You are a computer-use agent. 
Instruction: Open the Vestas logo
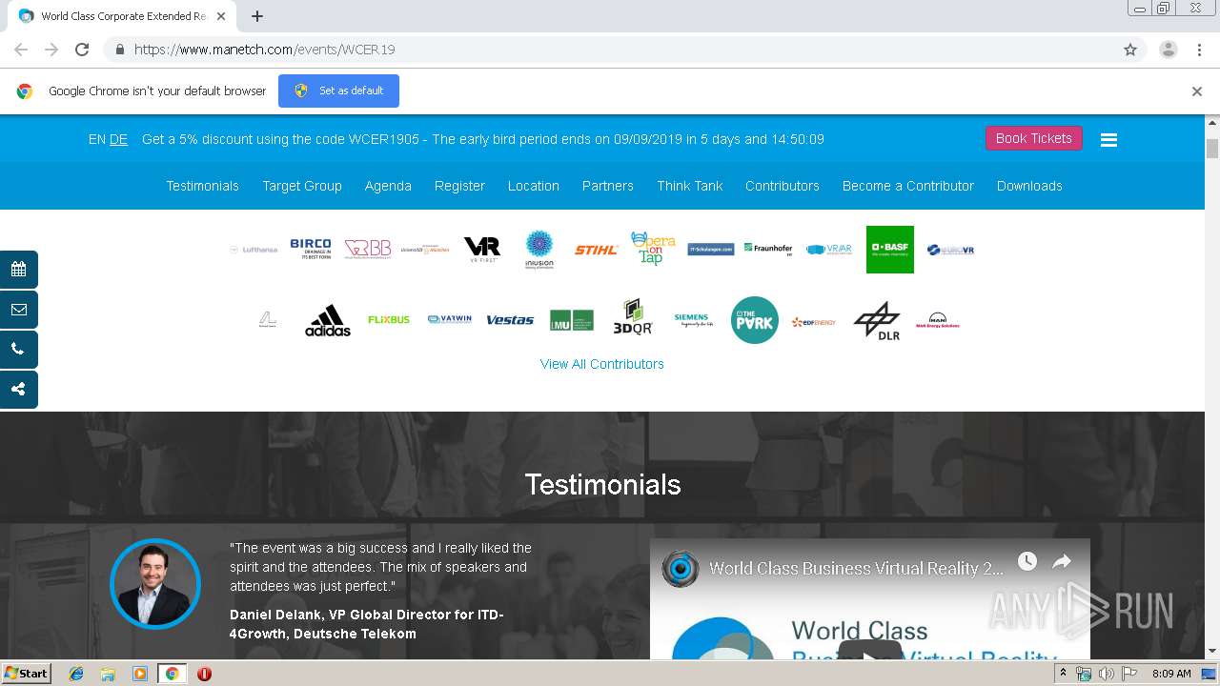(x=510, y=320)
